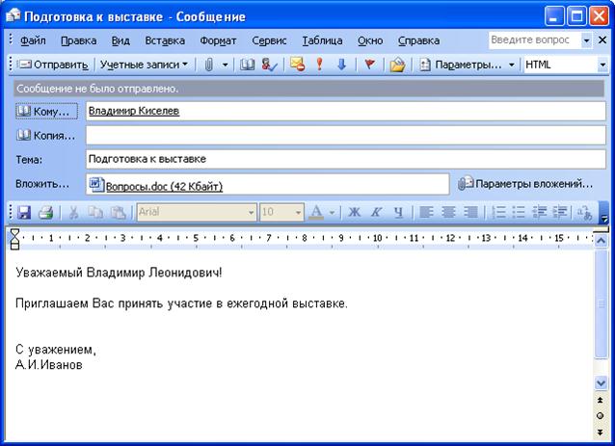The image size is (615, 446).
Task: Open the Вставка menu
Action: (x=165, y=40)
